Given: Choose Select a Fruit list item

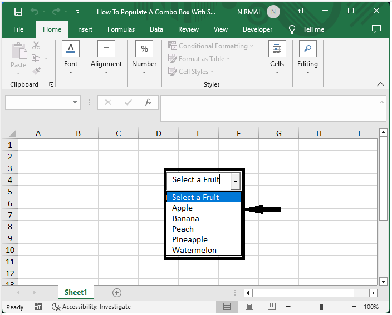Looking at the screenshot, I should 204,197.
